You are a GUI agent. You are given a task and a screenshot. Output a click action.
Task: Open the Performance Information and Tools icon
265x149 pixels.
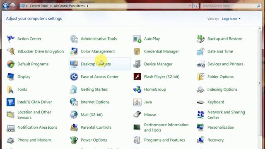137,127
